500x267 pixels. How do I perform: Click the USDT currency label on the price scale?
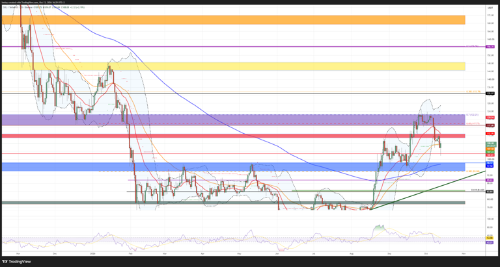pyautogui.click(x=490, y=7)
